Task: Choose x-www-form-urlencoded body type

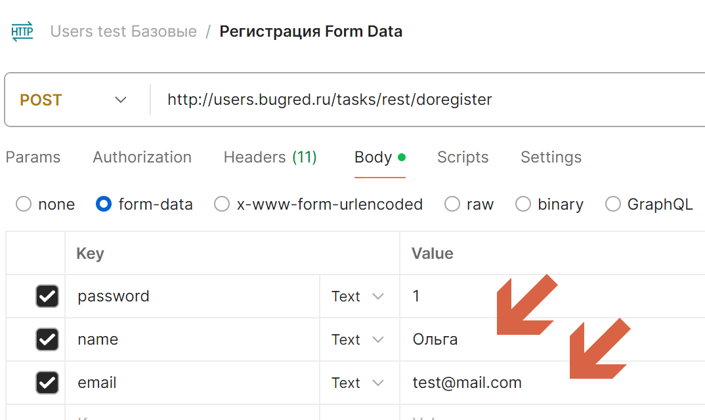Action: coord(222,204)
